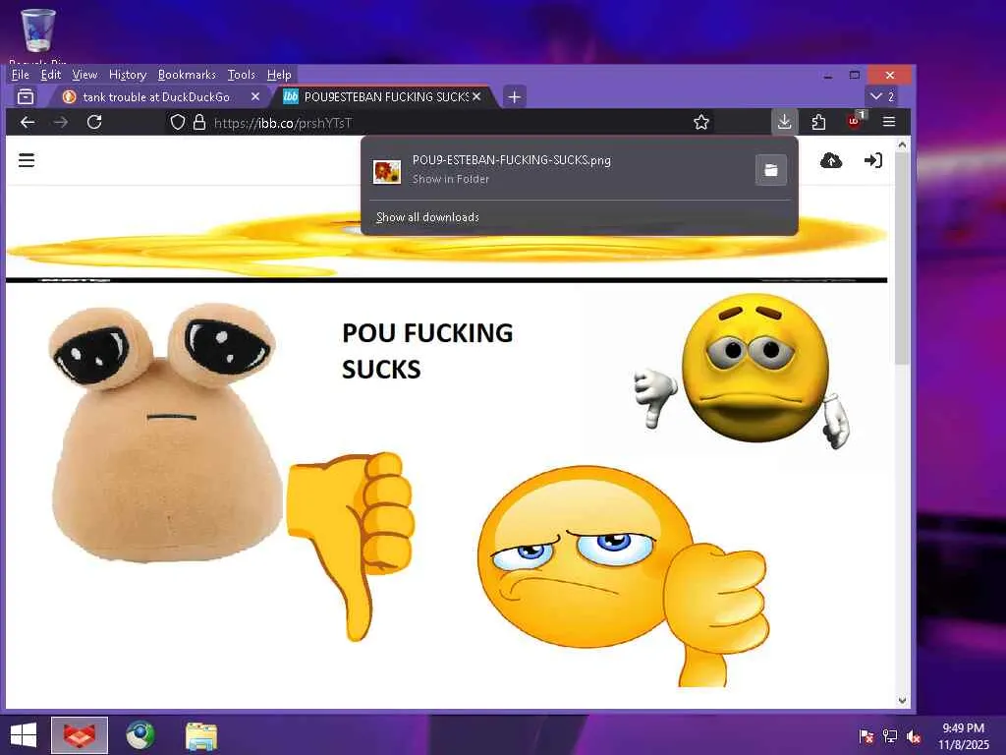Show downloaded file in folder via folder button
This screenshot has height=755, width=1006.
(x=770, y=169)
